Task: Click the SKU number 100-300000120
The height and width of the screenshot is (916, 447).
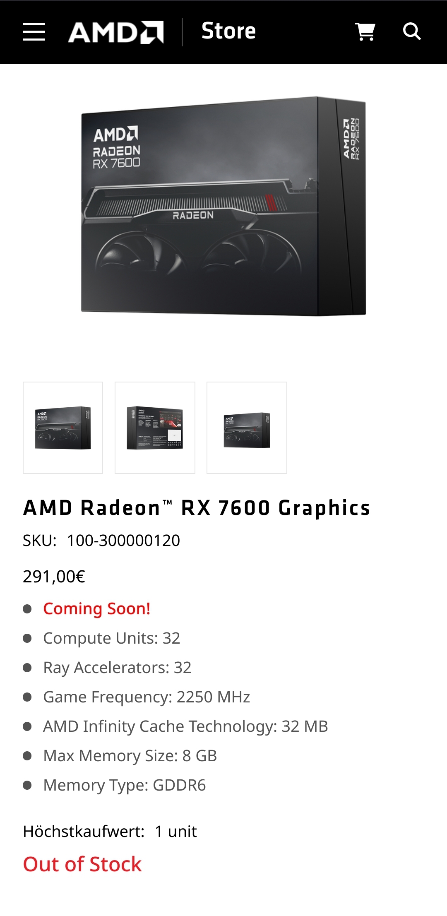Action: pos(123,540)
